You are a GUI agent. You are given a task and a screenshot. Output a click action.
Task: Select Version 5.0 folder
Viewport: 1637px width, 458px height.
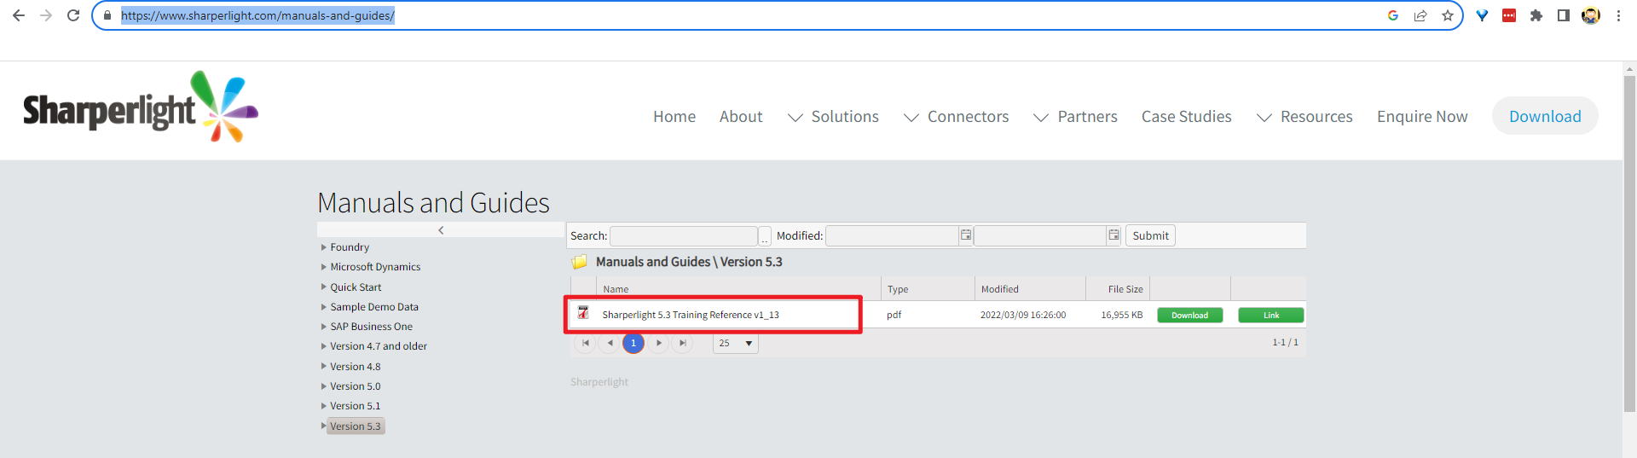[x=356, y=386]
